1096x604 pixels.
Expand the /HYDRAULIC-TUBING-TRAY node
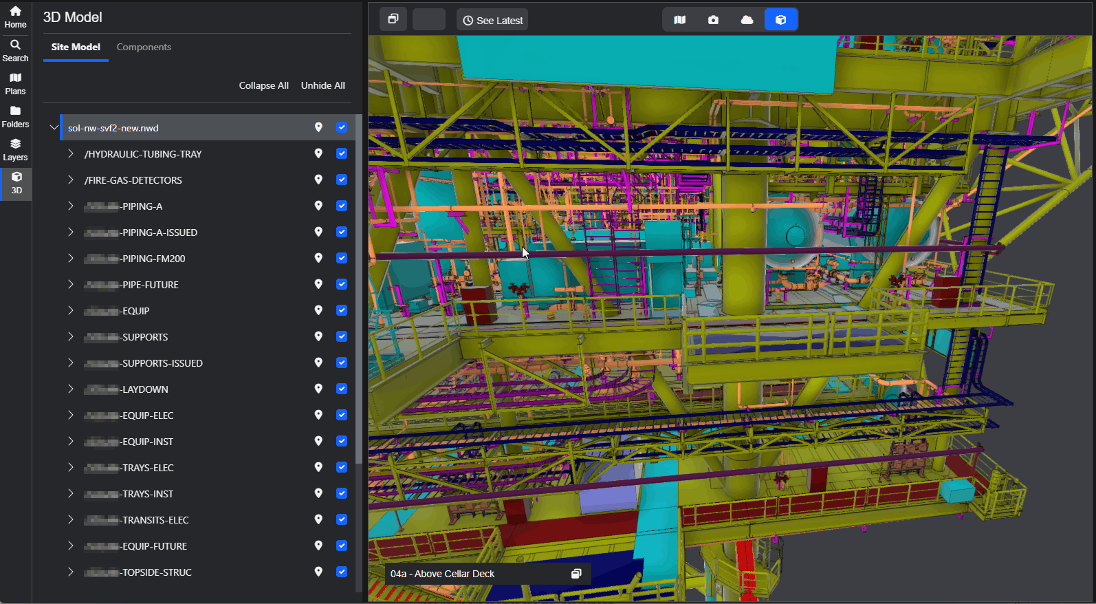70,153
